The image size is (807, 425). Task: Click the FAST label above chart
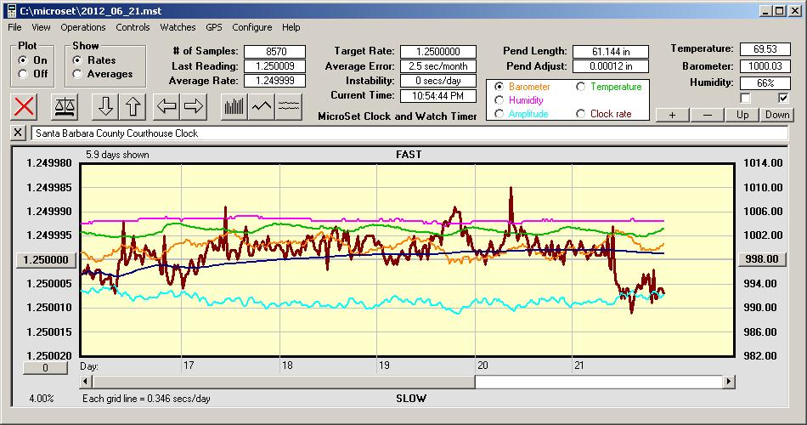point(409,155)
